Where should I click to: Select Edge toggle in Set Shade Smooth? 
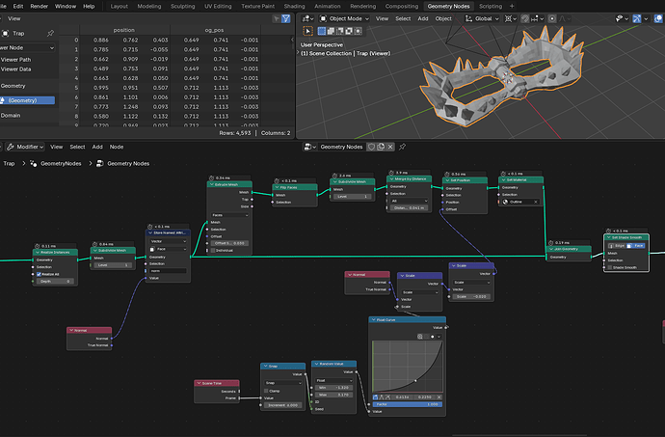(618, 245)
